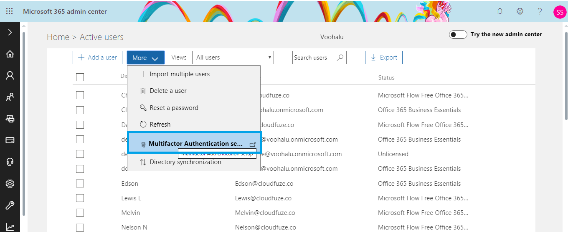Toggle Try the new admin center switch
This screenshot has width=568, height=232.
pyautogui.click(x=458, y=35)
